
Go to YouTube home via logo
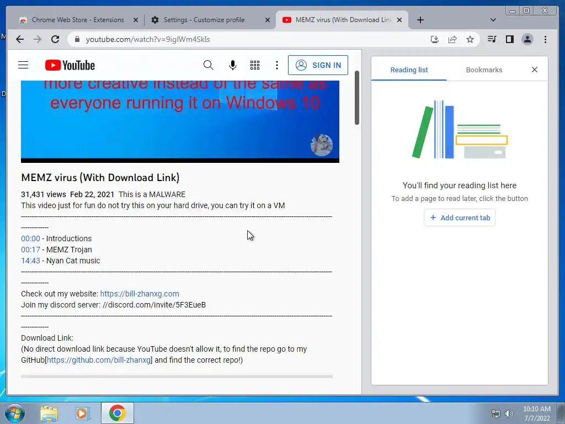pos(70,65)
